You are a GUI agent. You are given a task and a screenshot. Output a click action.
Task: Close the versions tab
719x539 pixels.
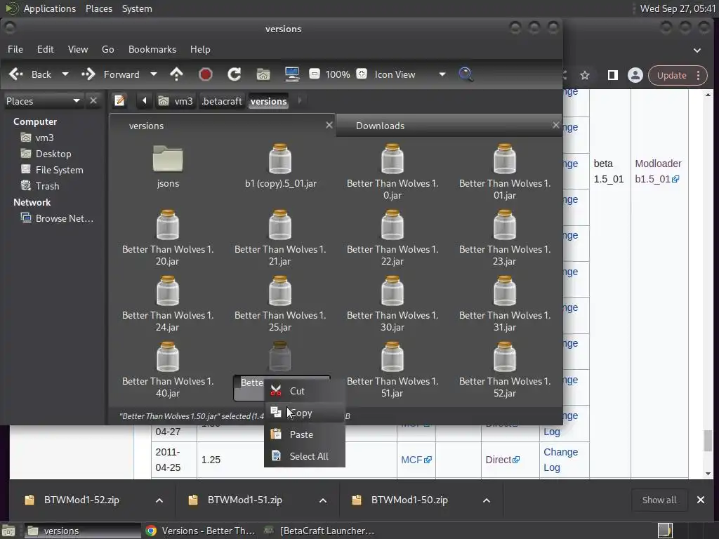click(329, 125)
